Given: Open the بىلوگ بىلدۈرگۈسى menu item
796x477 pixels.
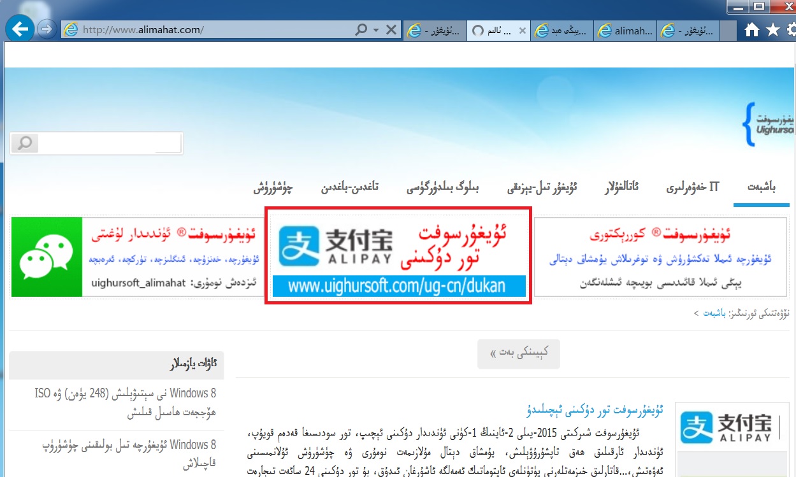Looking at the screenshot, I should point(442,188).
